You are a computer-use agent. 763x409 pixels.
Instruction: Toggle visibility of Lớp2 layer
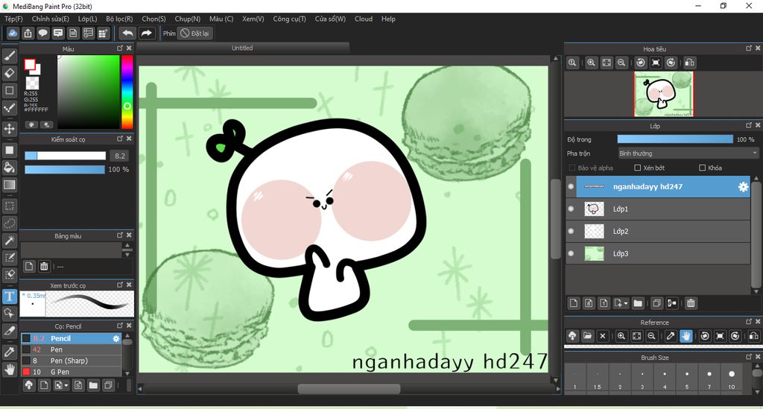(x=571, y=232)
